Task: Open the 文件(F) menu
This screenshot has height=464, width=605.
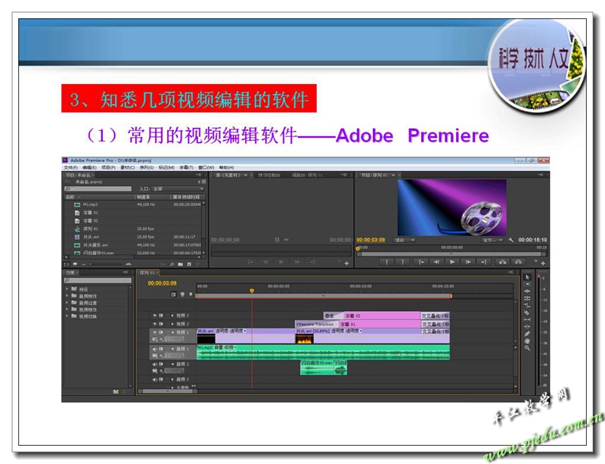Action: click(x=70, y=168)
